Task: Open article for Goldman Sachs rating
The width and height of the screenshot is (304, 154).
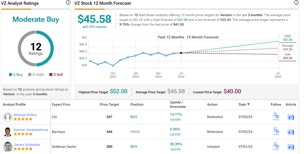Action: [x=291, y=147]
